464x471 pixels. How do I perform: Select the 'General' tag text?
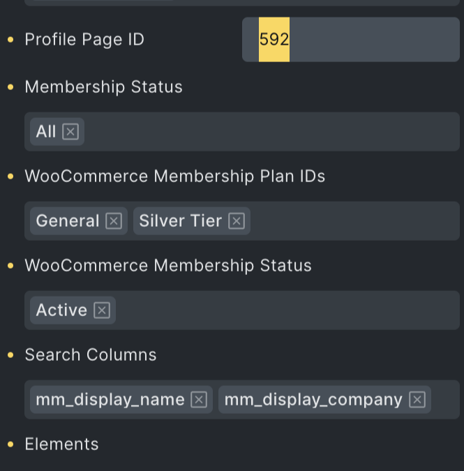(68, 221)
